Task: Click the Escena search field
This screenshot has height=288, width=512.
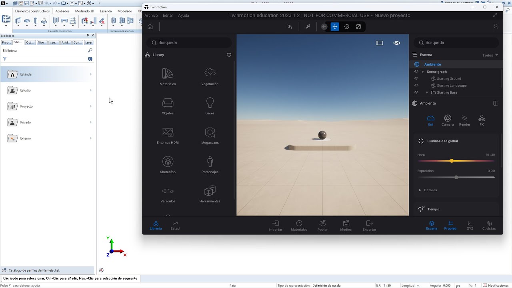Action: (456, 42)
